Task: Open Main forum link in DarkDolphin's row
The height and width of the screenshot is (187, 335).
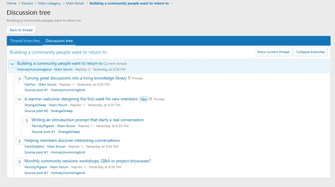Action: point(56,147)
